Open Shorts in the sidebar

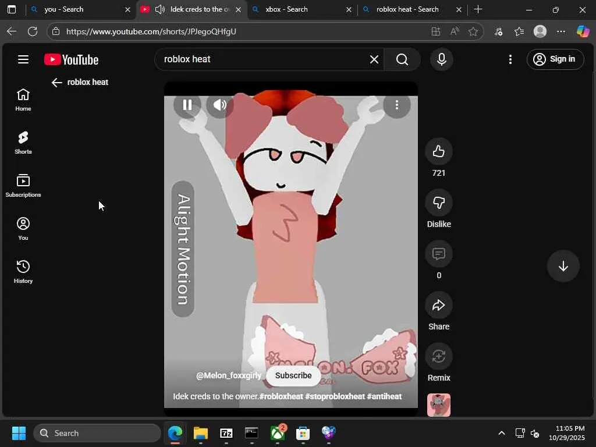pyautogui.click(x=23, y=143)
